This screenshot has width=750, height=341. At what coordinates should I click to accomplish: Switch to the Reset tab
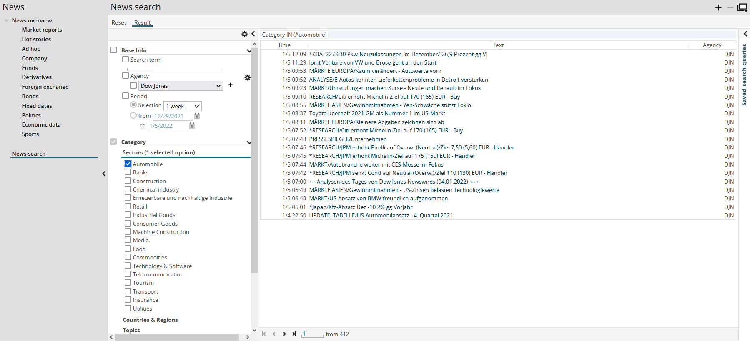coord(119,23)
